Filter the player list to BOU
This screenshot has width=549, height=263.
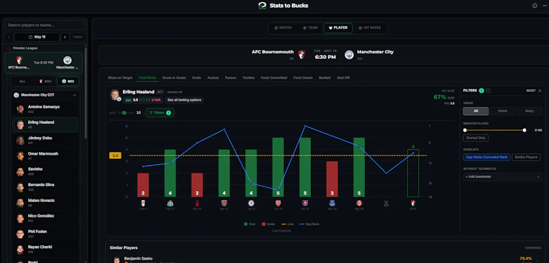pos(45,82)
